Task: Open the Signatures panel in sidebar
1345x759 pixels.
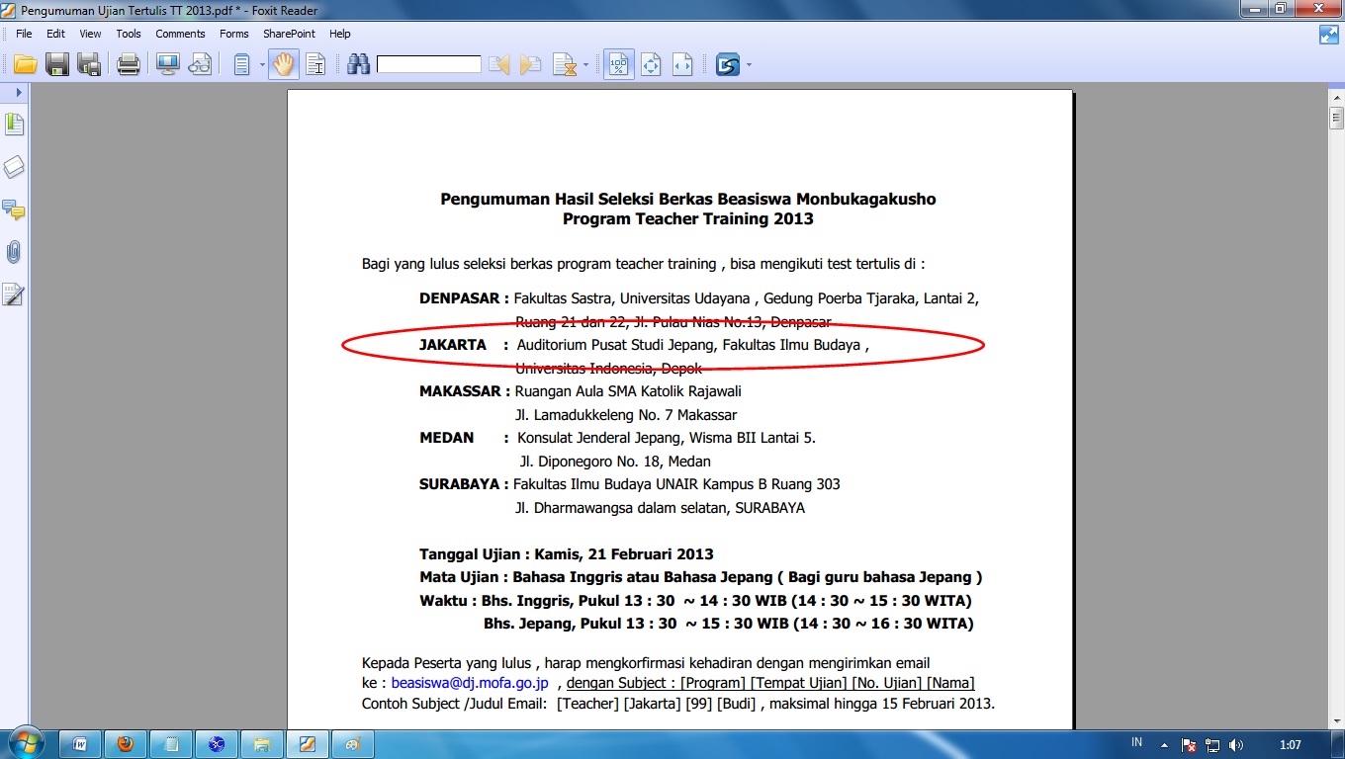Action: (14, 295)
